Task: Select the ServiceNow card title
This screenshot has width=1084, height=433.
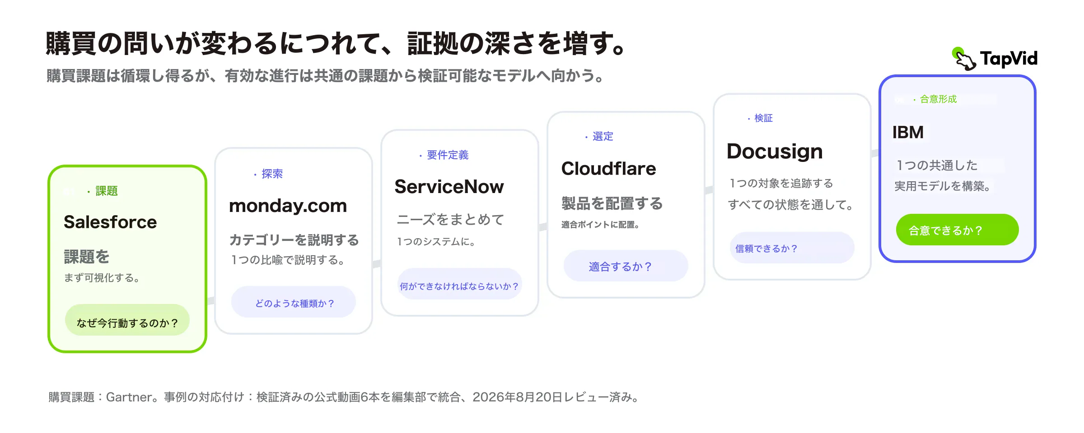Action: point(449,187)
